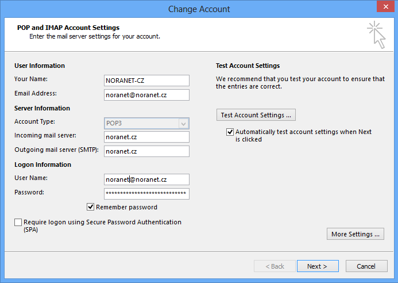398x283 pixels.
Task: Click into the Email Address field
Action: (146, 95)
